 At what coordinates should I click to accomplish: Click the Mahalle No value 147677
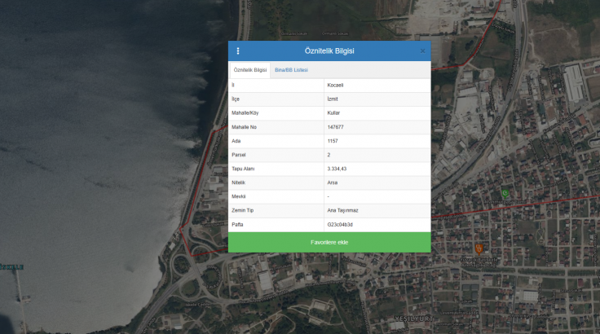pos(335,127)
